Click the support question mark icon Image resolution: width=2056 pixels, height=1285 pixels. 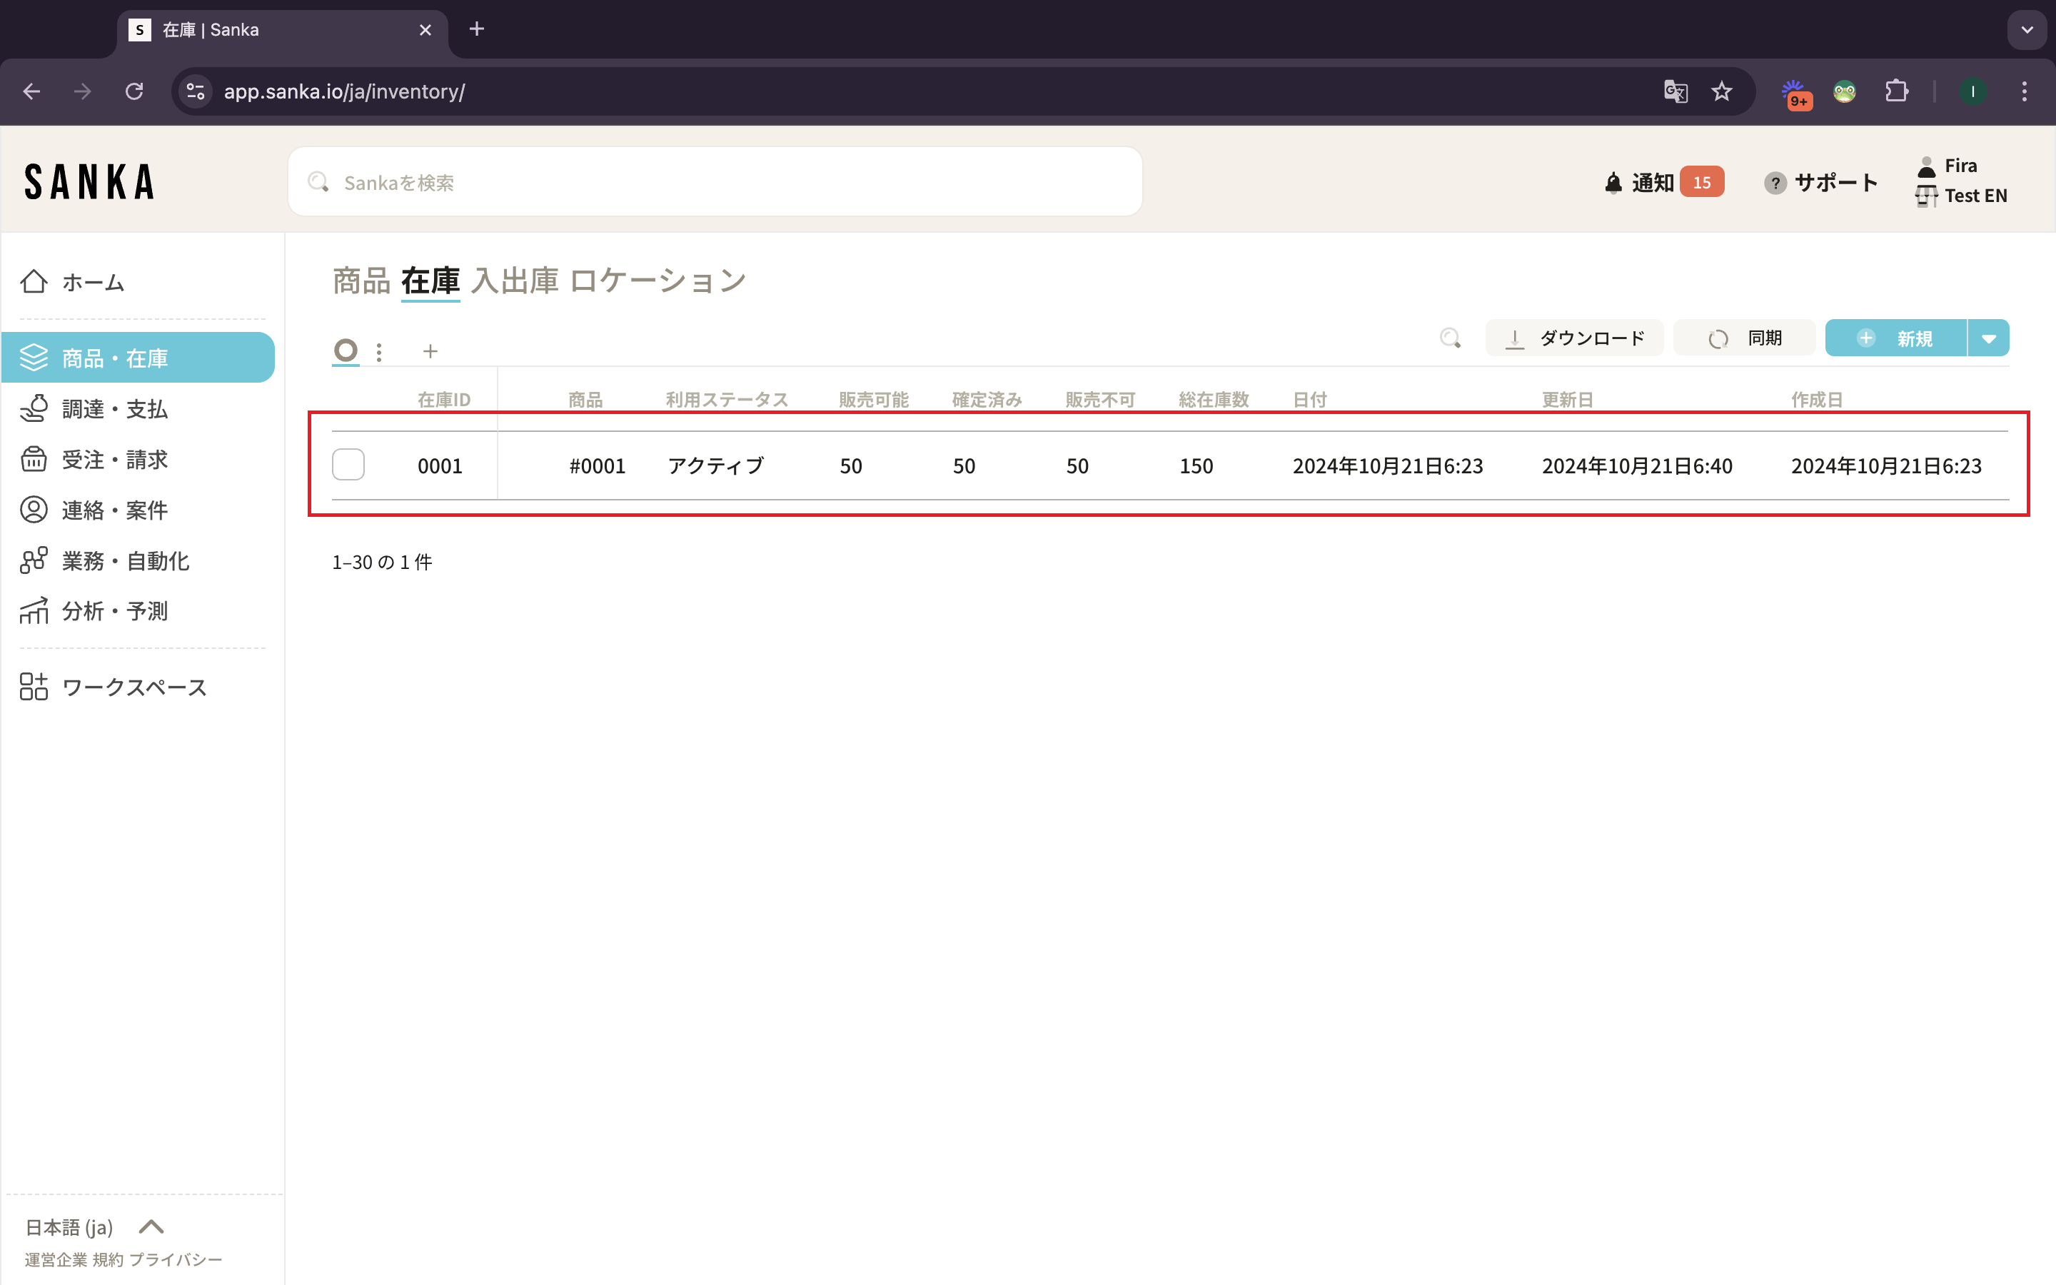click(x=1774, y=183)
